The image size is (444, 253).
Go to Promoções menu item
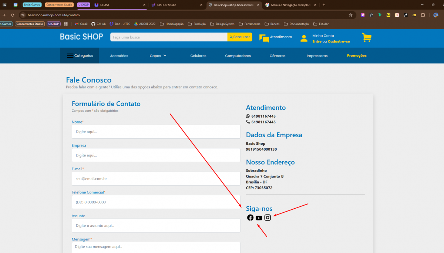357,56
